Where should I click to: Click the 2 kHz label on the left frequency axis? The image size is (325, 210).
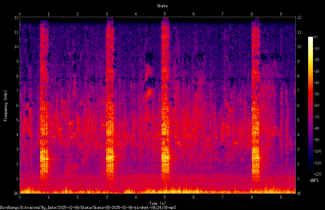pyautogui.click(x=18, y=164)
